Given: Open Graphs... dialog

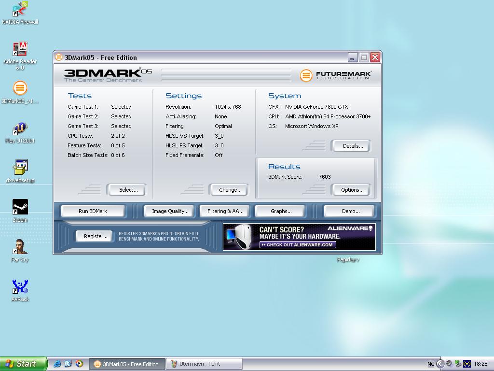Looking at the screenshot, I should [281, 211].
